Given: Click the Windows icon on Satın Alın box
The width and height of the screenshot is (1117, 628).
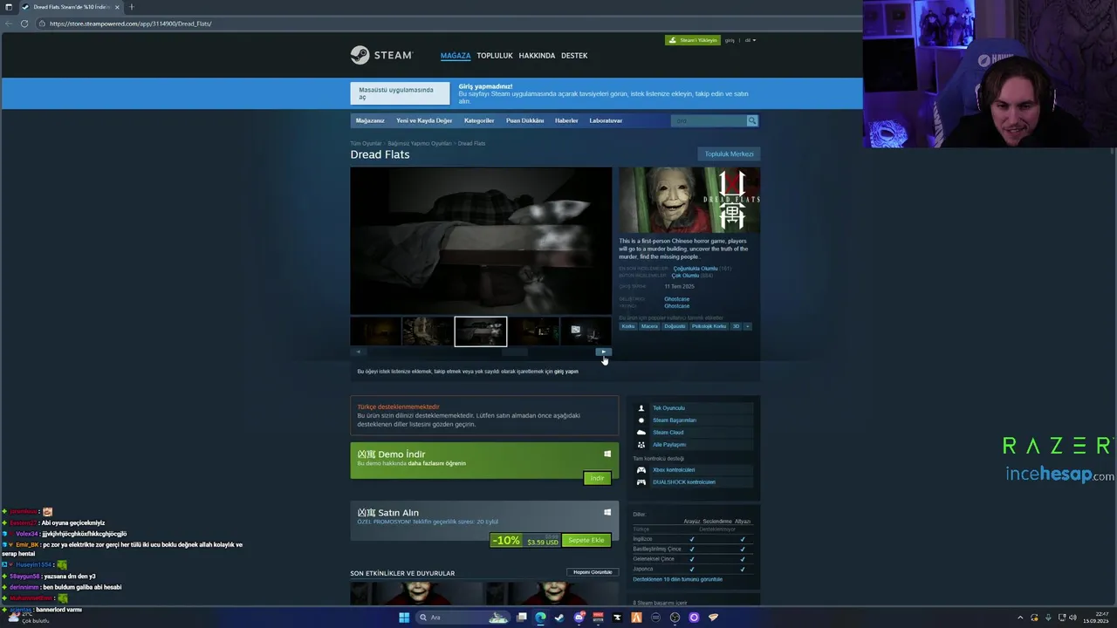Looking at the screenshot, I should [607, 512].
